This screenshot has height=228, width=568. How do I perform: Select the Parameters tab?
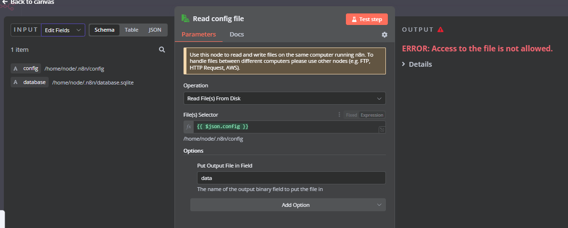point(198,35)
